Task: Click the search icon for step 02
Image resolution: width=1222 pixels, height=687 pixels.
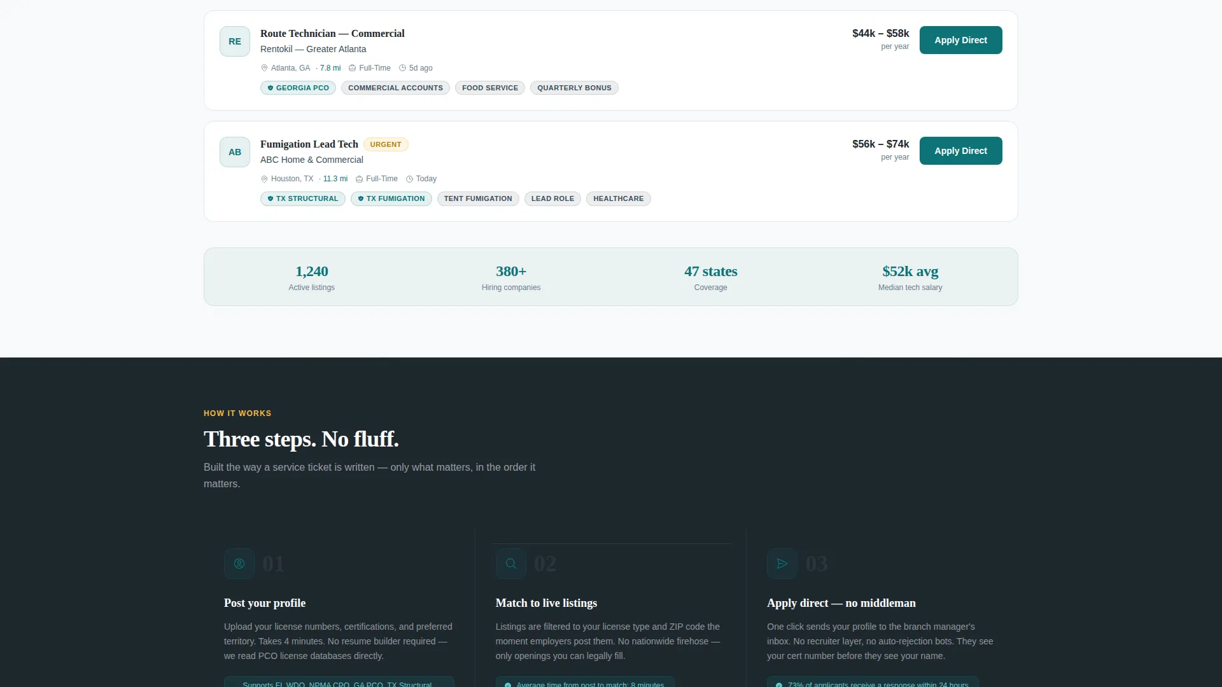Action: [511, 564]
